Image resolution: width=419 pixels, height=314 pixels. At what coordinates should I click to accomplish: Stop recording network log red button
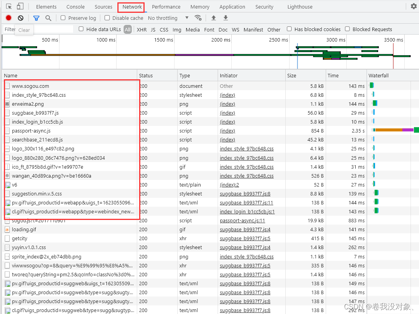pyautogui.click(x=9, y=18)
